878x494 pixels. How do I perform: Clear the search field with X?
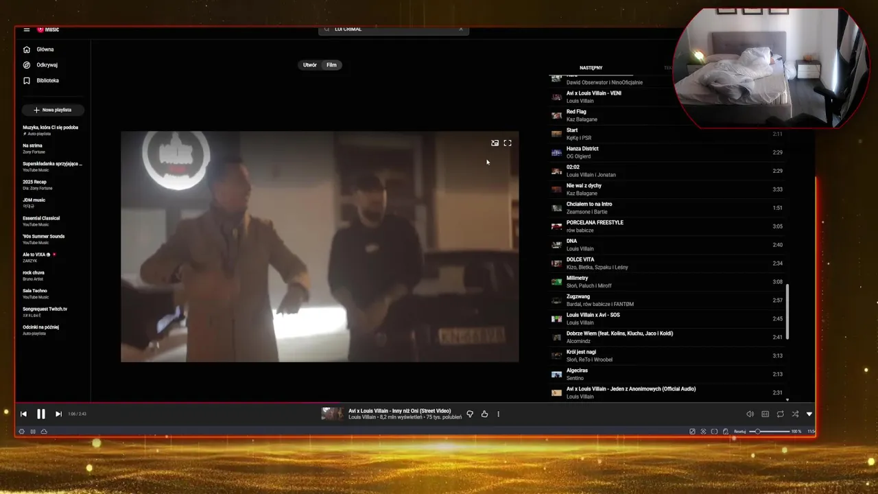[x=461, y=30]
